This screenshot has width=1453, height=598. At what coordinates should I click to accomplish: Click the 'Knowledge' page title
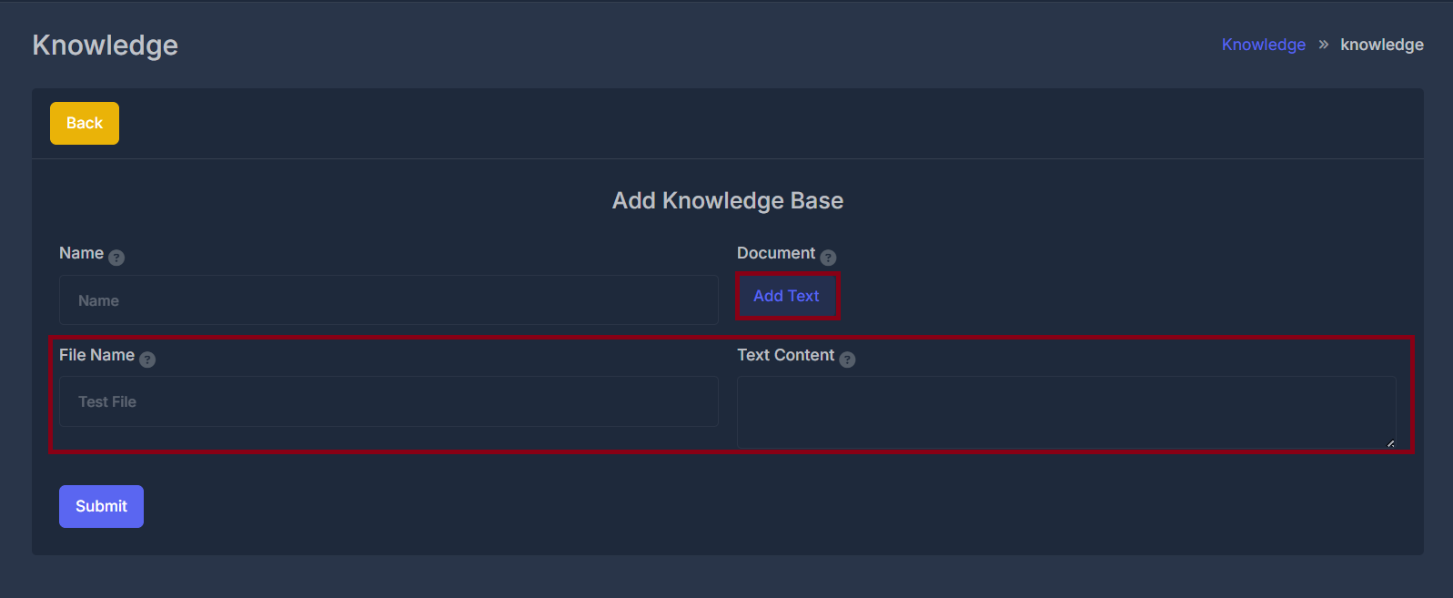point(106,46)
